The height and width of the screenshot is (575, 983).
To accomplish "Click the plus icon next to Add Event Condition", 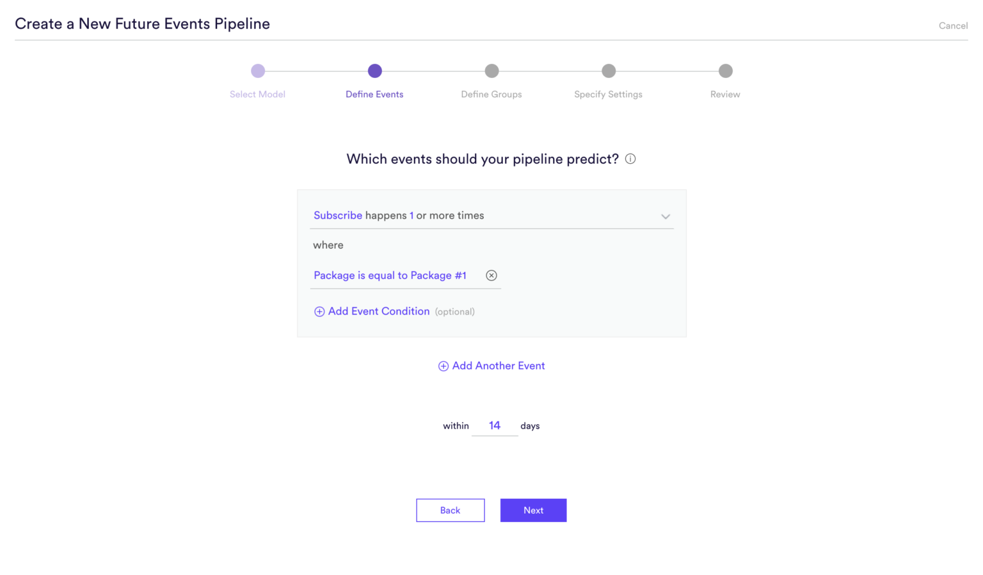I will (x=319, y=311).
